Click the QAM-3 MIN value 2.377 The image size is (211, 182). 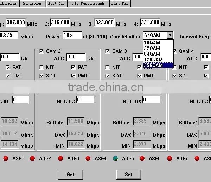tap(142, 144)
